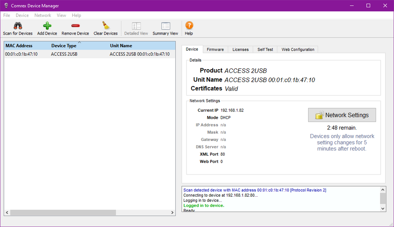Click the green plus Add Device icon
394x227 pixels.
[x=47, y=26]
